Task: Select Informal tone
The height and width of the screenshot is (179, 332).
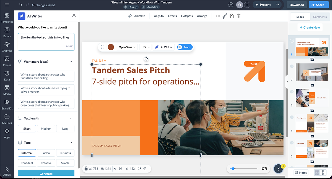Action: point(27,153)
